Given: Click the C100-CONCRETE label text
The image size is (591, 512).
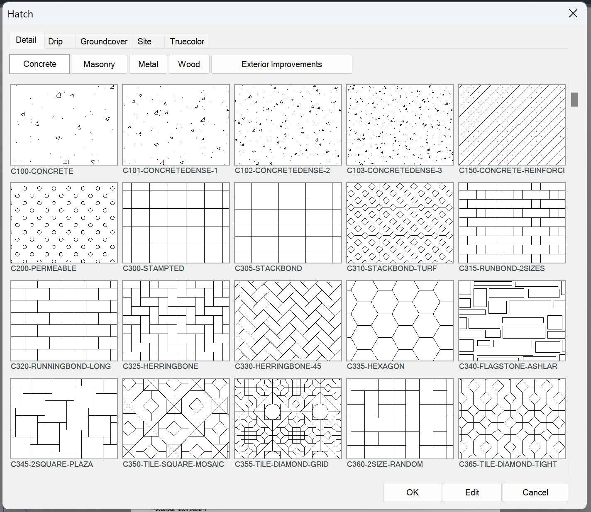Looking at the screenshot, I should click(x=42, y=171).
